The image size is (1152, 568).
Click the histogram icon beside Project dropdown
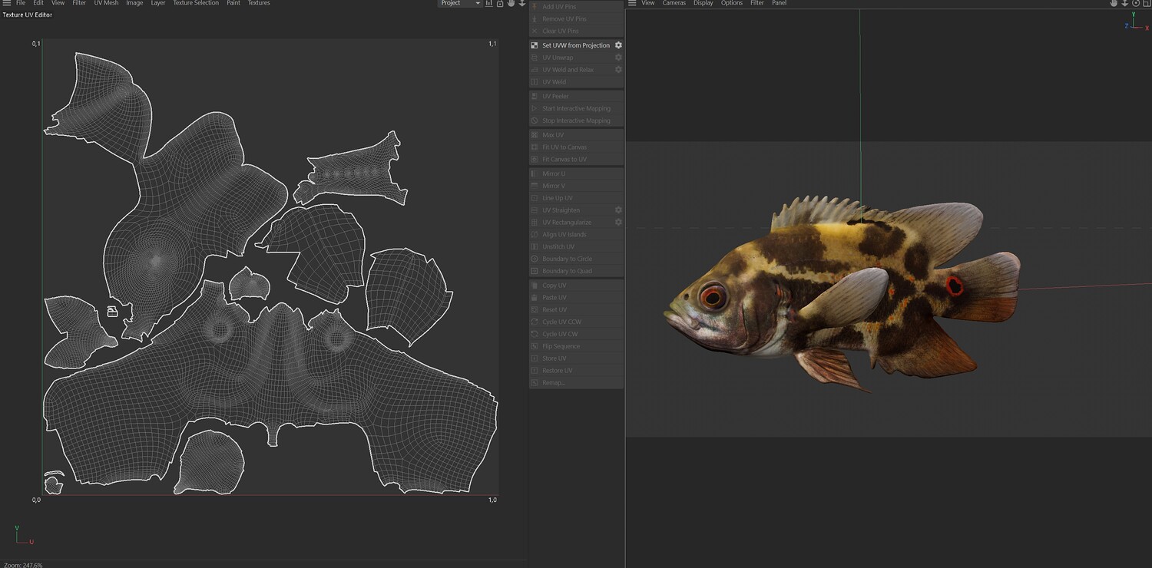489,3
